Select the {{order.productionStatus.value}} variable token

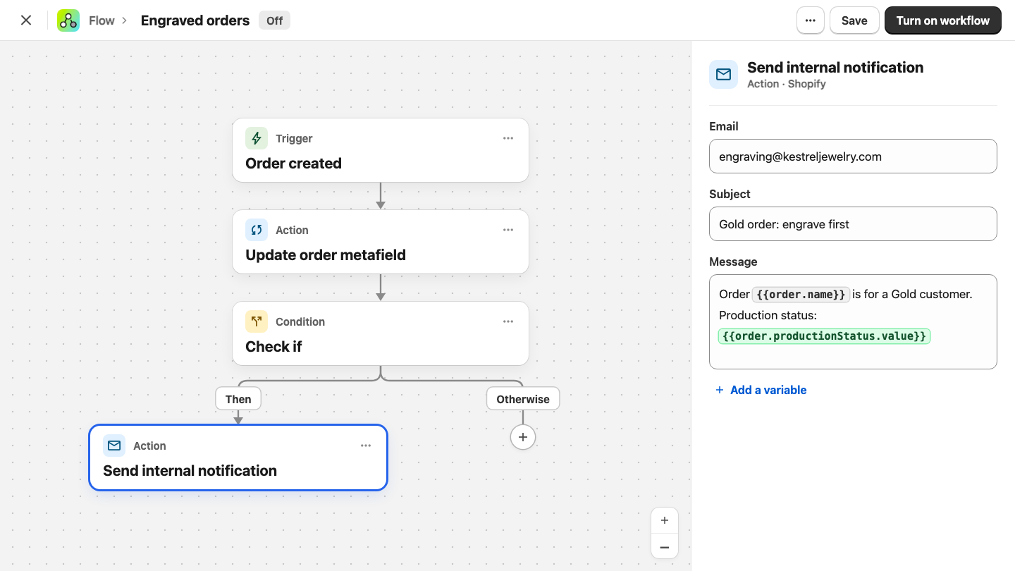(x=825, y=336)
